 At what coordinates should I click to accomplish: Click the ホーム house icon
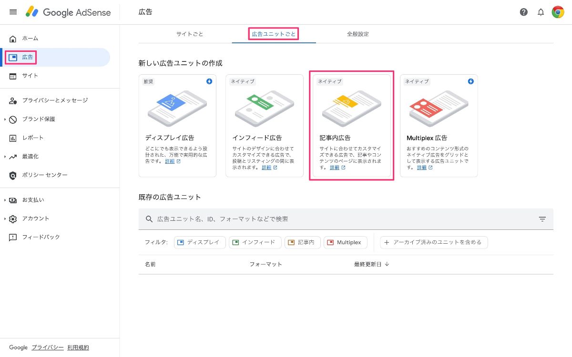tap(13, 39)
